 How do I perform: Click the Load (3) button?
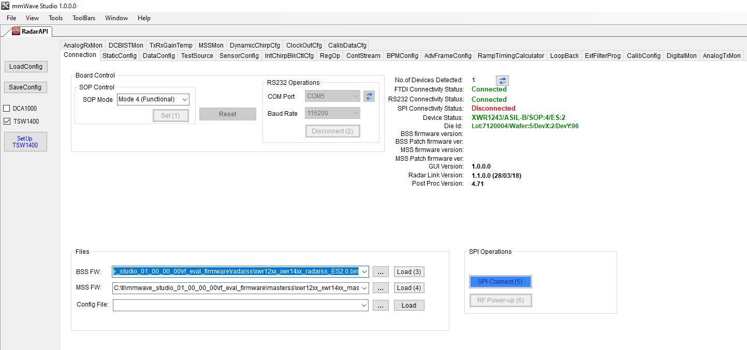tap(409, 271)
